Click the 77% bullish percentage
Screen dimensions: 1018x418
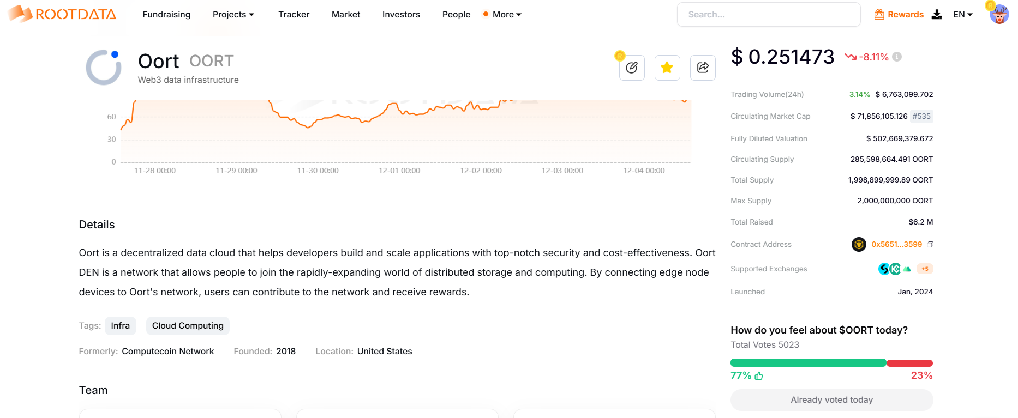[x=741, y=375]
